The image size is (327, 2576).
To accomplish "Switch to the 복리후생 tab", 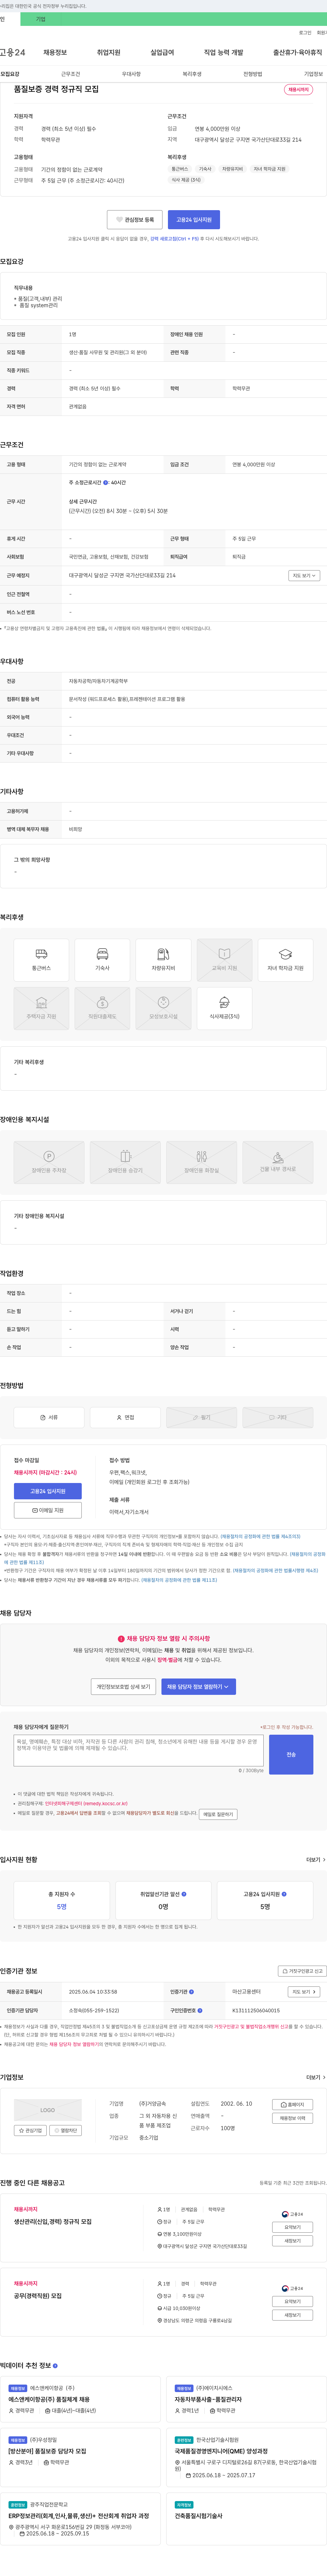I will [x=192, y=74].
